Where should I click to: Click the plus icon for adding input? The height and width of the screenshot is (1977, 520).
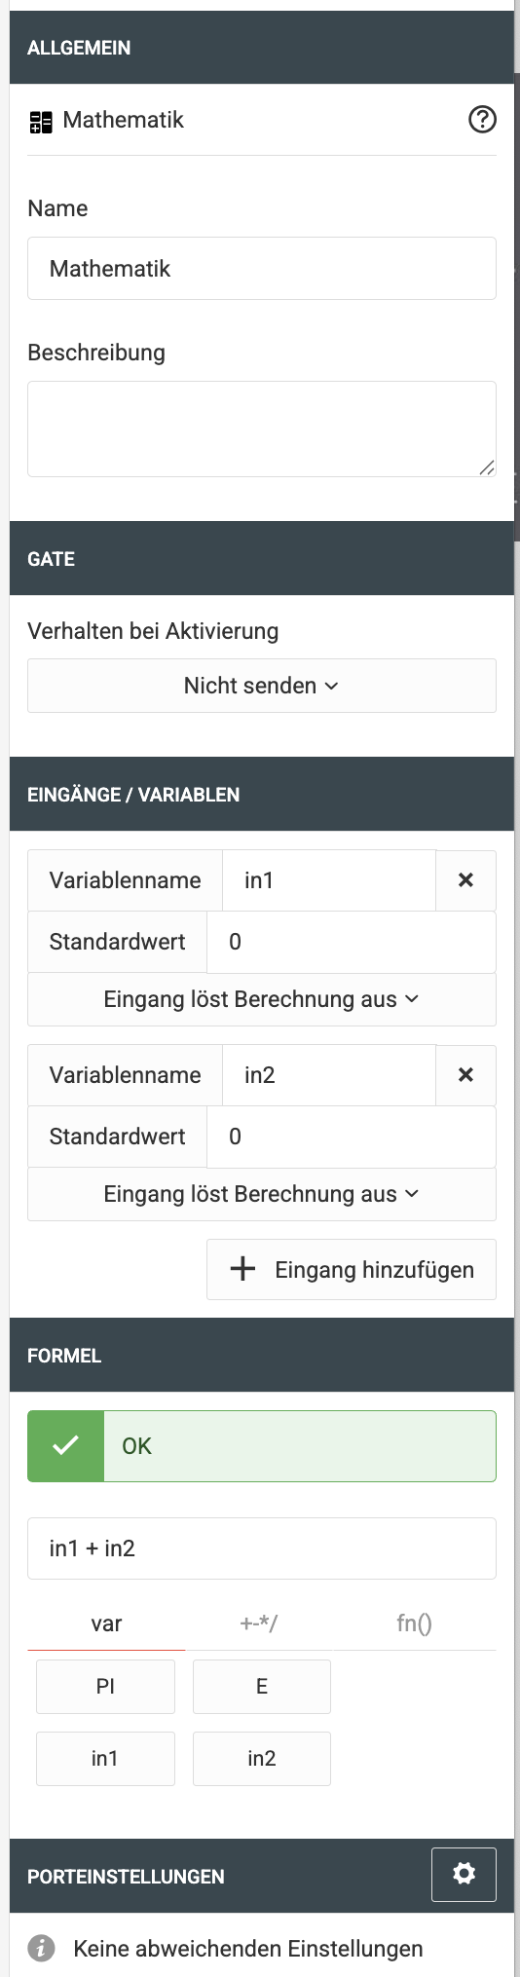pos(242,1269)
